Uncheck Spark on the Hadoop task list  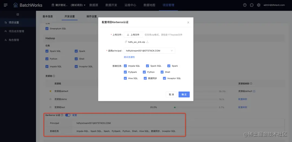76,51
